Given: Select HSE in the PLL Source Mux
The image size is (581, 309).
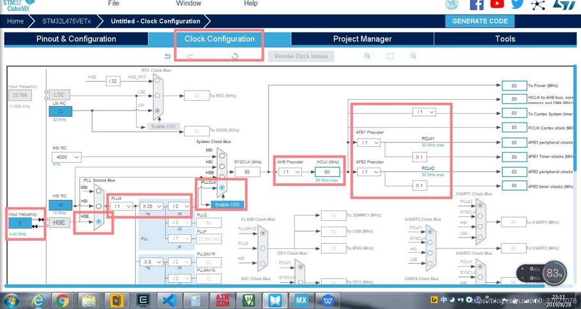Looking at the screenshot, I should tap(98, 222).
